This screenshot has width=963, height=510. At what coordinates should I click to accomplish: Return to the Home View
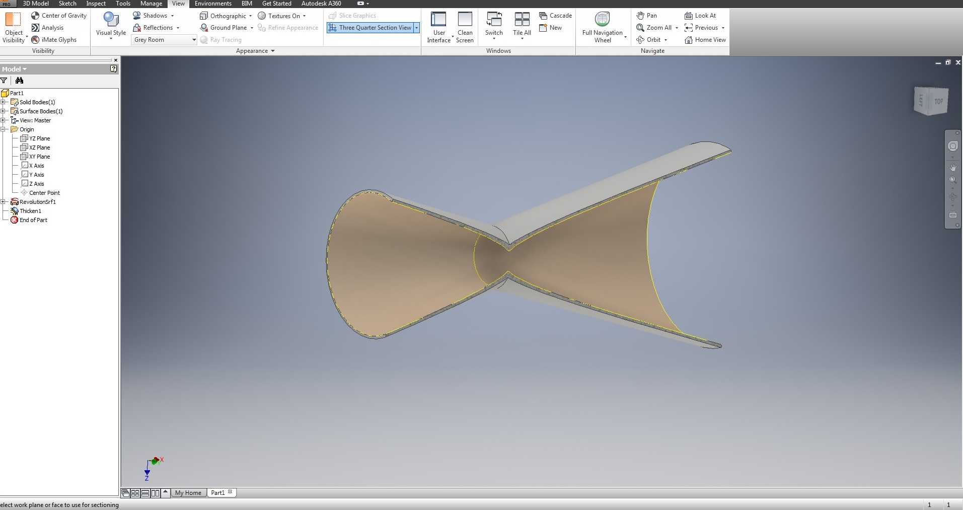[x=705, y=40]
